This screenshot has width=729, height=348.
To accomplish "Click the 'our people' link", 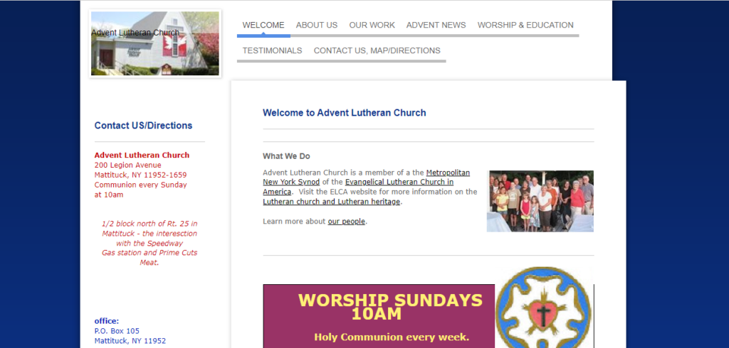I will click(x=346, y=222).
